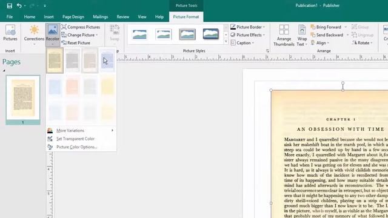This screenshot has width=388, height=218.
Task: Switch to the Insert tab
Action: coord(48,17)
